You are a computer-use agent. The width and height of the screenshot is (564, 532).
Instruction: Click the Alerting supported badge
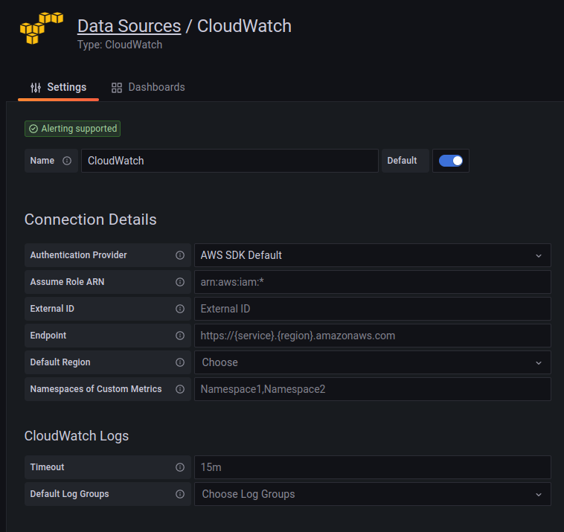click(x=73, y=129)
